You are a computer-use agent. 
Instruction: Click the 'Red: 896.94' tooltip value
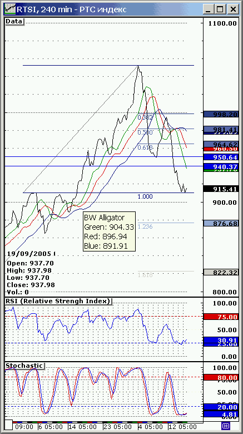point(106,236)
